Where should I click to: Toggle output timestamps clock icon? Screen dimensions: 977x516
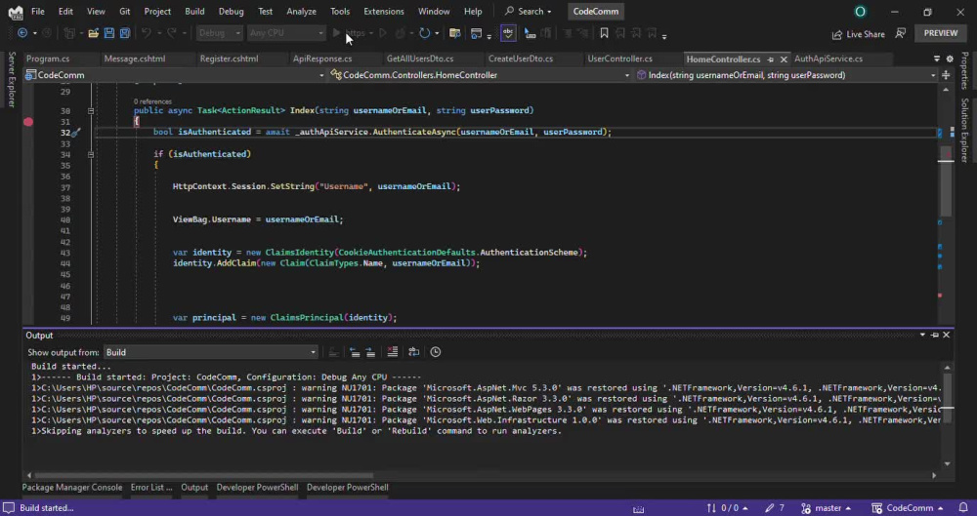(x=436, y=352)
